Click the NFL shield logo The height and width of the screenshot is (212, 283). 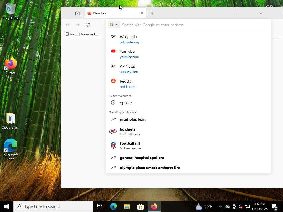coord(113,145)
